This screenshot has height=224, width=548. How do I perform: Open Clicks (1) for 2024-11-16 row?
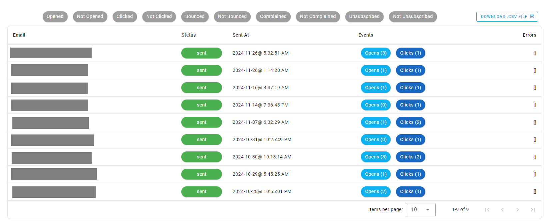411,88
